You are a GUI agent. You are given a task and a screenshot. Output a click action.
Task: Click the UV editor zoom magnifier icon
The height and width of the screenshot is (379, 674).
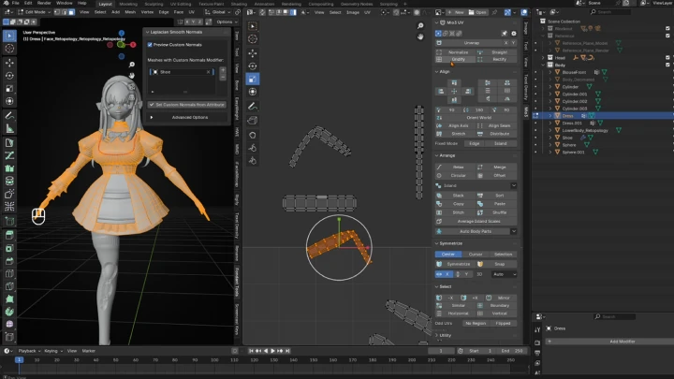pos(420,26)
